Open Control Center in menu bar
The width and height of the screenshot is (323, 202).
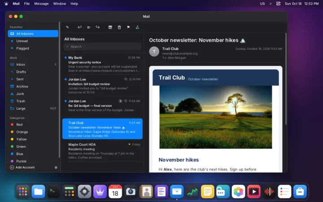coord(278,4)
